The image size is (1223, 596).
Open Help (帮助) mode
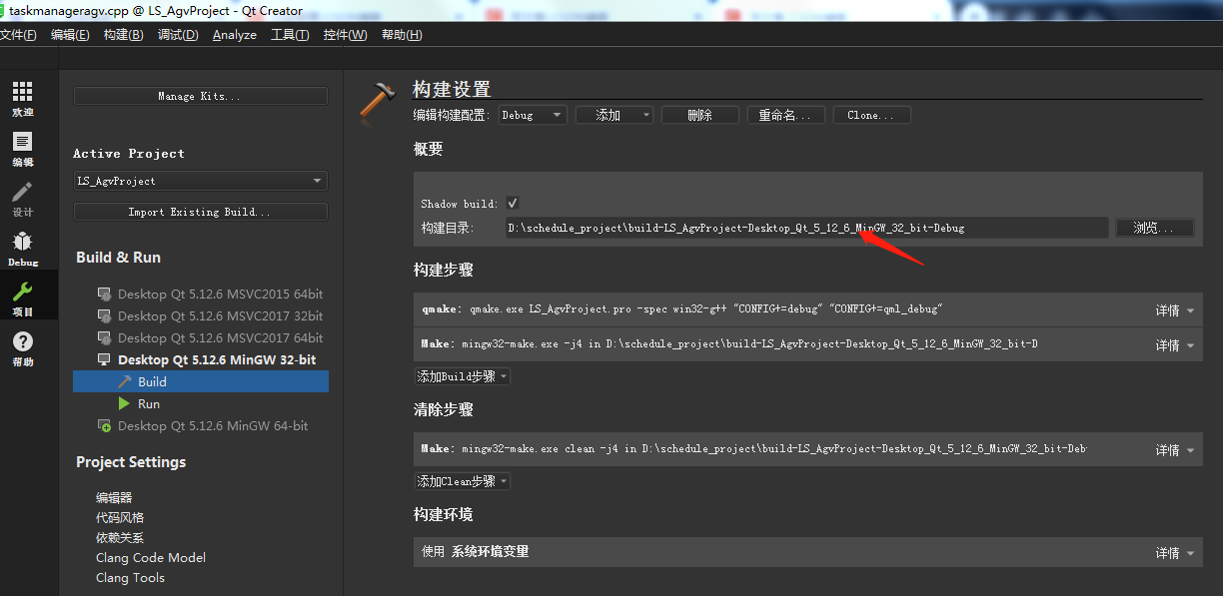(22, 347)
